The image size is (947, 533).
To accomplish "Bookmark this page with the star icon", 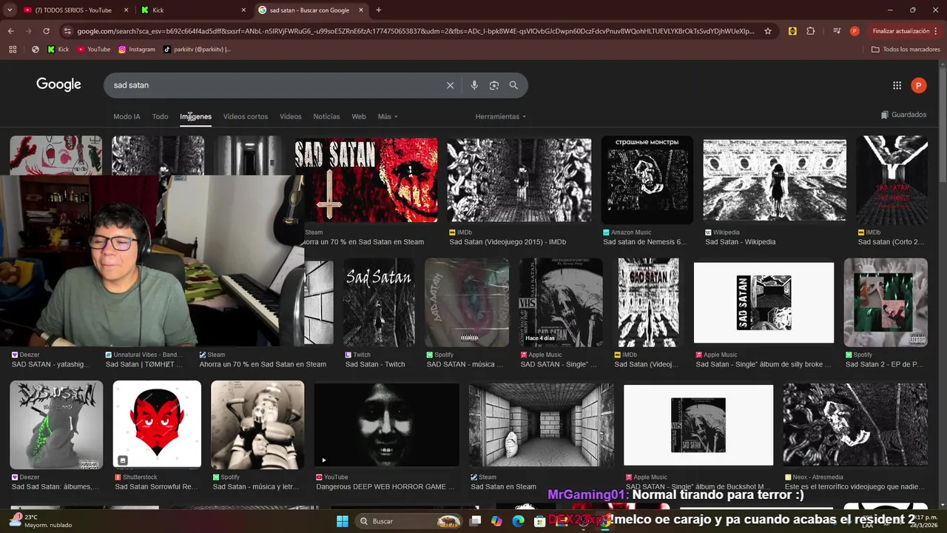I will coord(768,31).
